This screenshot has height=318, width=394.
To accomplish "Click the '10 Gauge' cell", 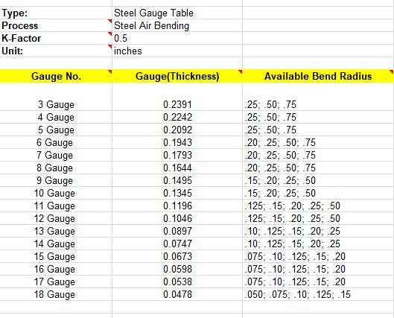I will (56, 193).
